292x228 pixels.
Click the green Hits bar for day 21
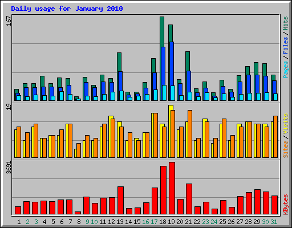pyautogui.click(x=188, y=61)
